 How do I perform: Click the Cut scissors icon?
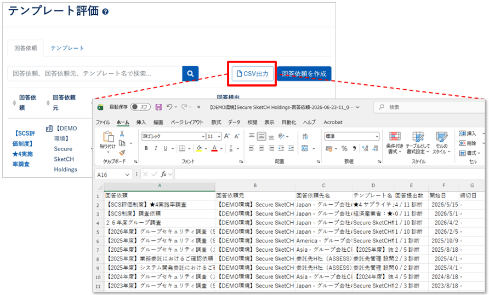(122, 134)
